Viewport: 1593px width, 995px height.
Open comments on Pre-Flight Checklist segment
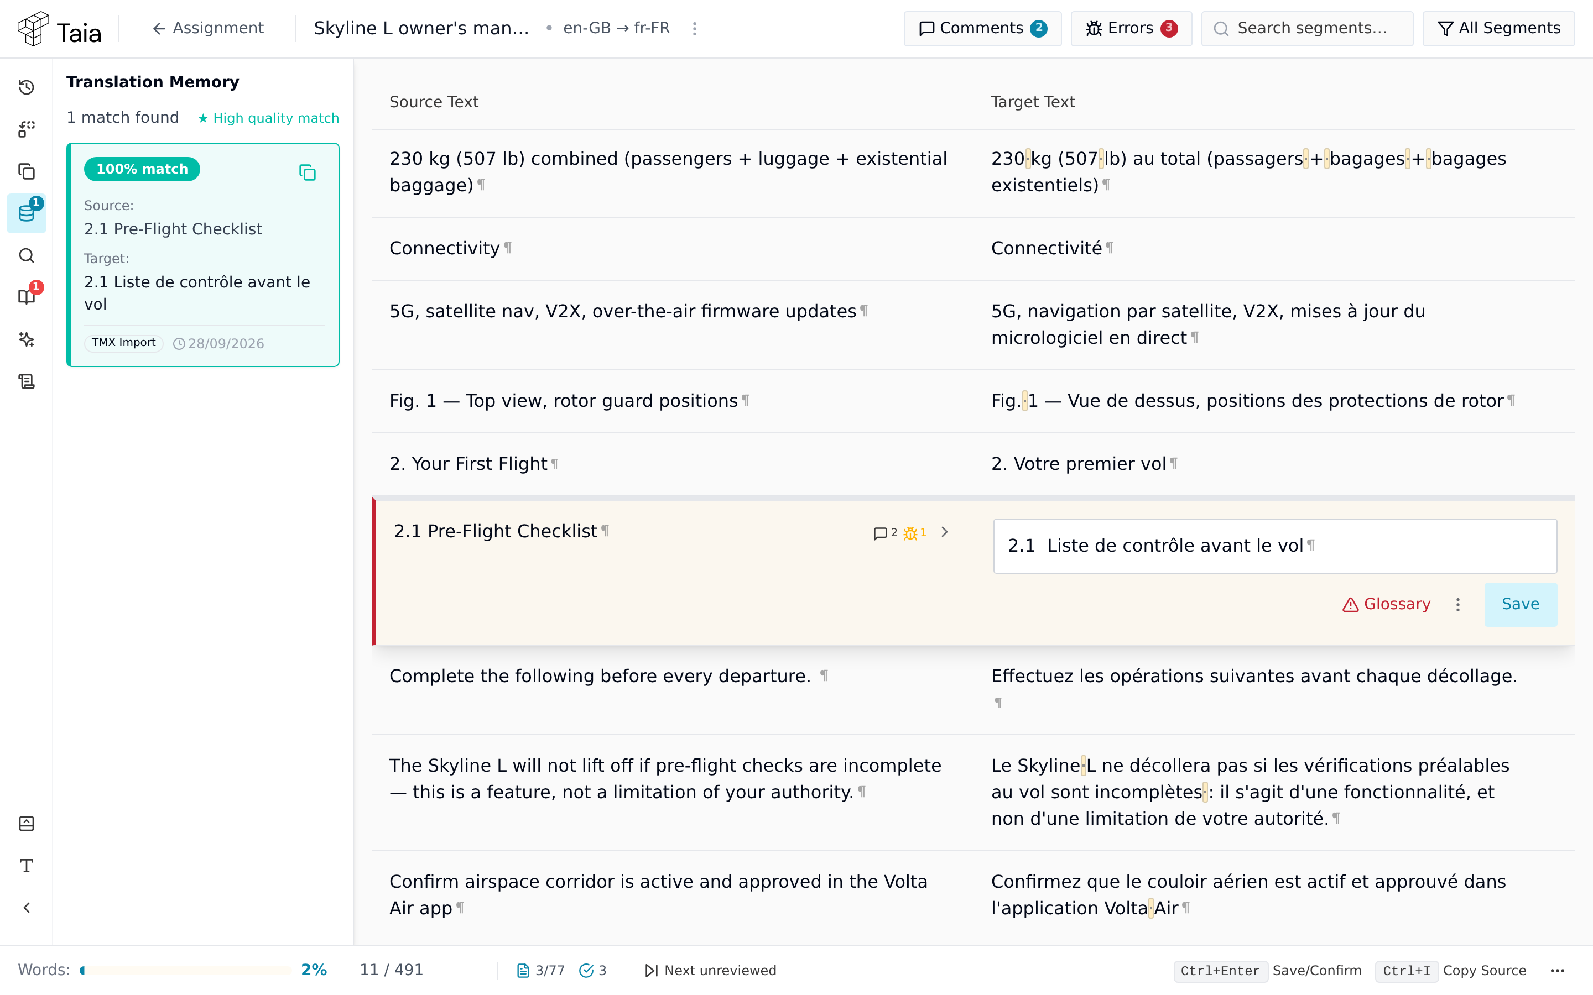[x=884, y=532]
